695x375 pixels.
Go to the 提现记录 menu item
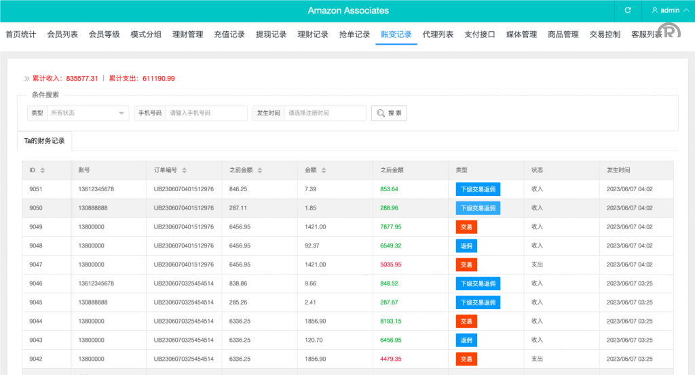click(x=271, y=35)
